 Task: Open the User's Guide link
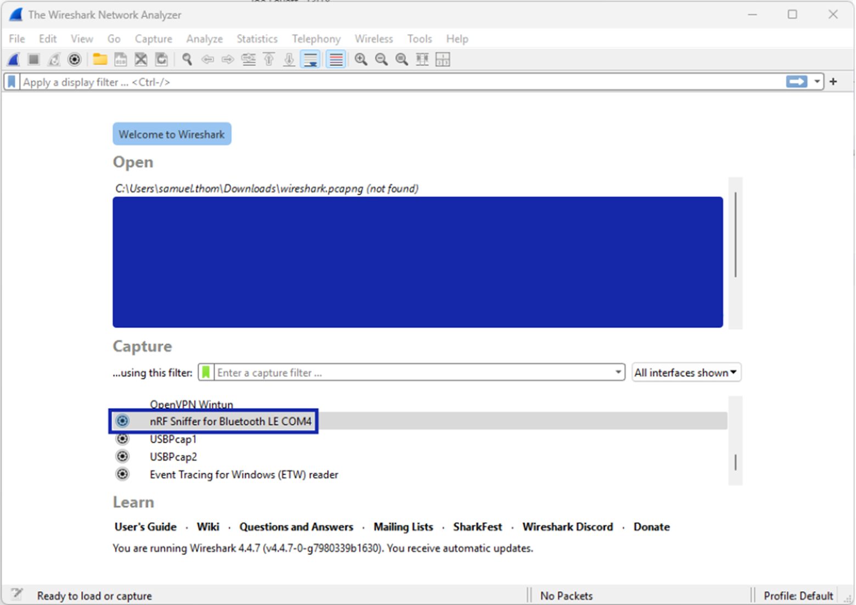146,526
